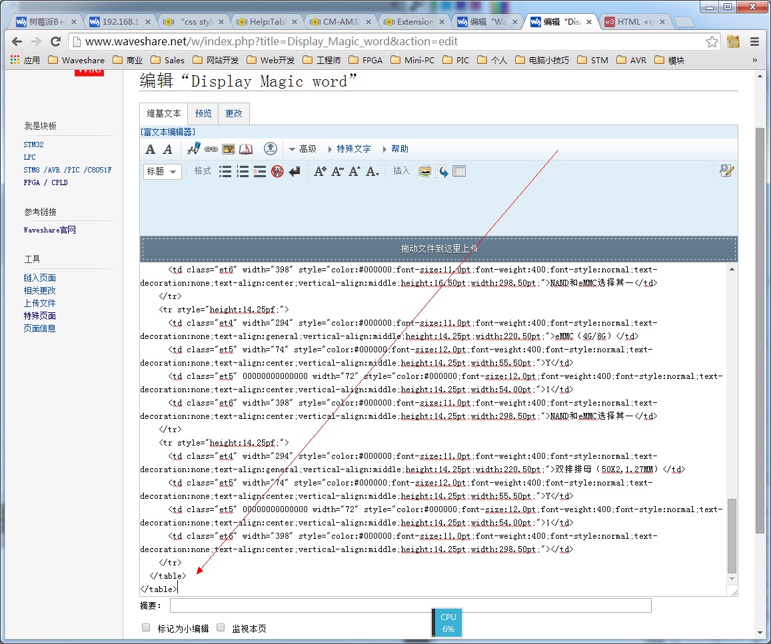Image resolution: width=771 pixels, height=644 pixels.
Task: Insert an embedded file image icon
Action: (229, 149)
